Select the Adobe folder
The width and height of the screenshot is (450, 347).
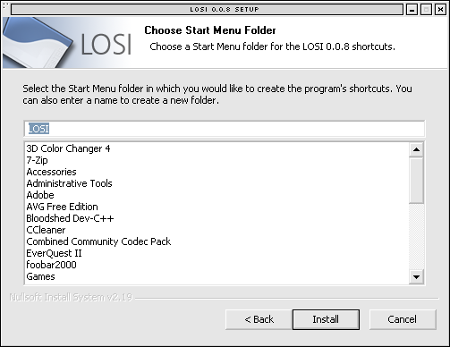pyautogui.click(x=40, y=195)
